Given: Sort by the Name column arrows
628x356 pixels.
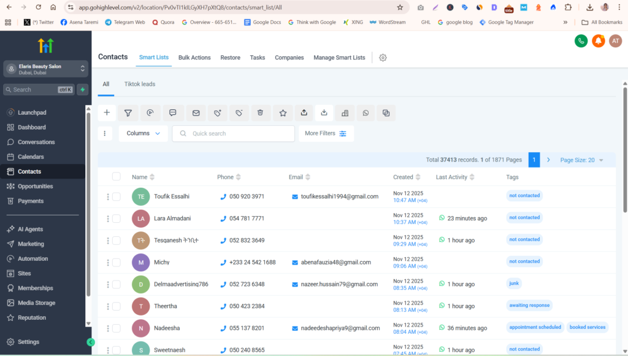Looking at the screenshot, I should [x=152, y=177].
